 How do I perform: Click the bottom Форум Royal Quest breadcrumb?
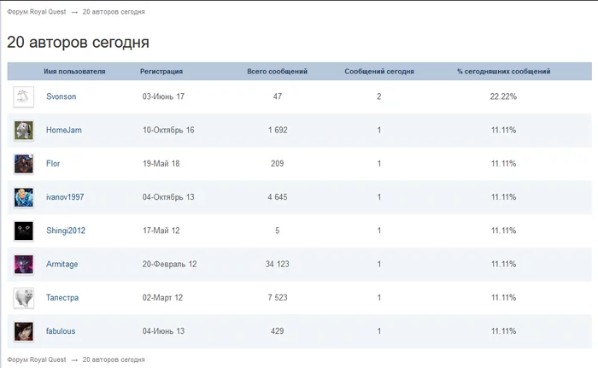(x=37, y=359)
